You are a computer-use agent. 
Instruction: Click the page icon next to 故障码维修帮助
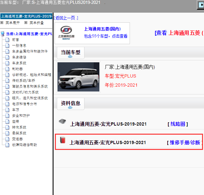[x=7, y=145]
